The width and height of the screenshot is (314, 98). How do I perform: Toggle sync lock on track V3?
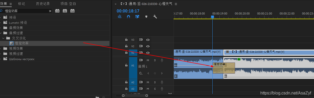141,40
